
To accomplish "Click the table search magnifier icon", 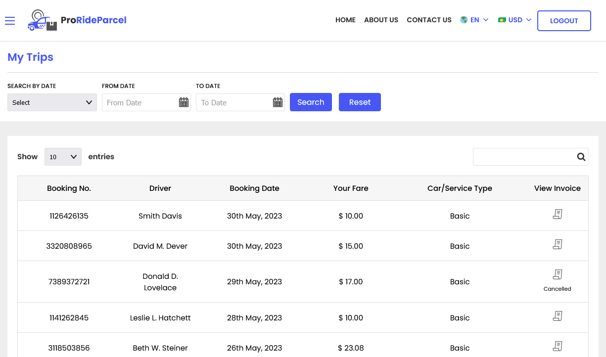I will (x=581, y=157).
